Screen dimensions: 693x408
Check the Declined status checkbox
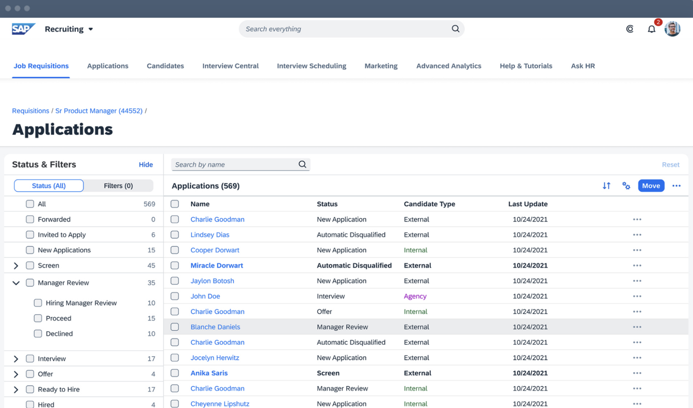38,333
